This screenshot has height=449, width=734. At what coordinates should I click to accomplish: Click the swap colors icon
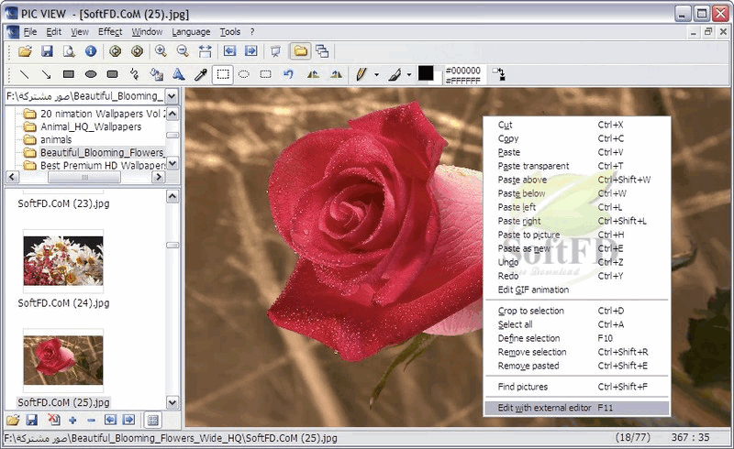(x=498, y=74)
